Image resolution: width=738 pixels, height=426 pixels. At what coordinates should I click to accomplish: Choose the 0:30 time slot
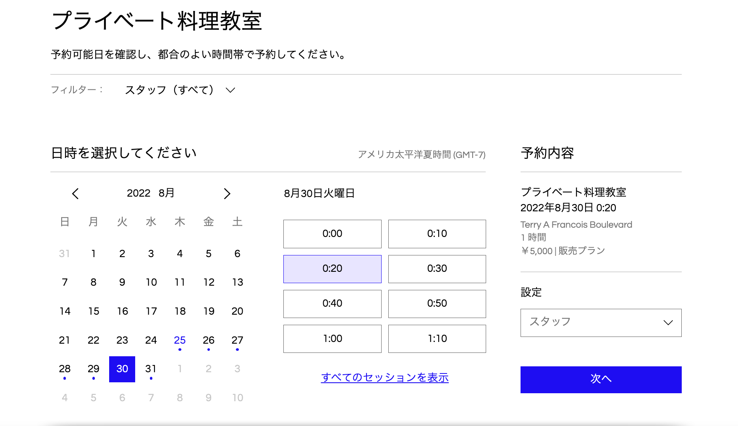pos(437,269)
